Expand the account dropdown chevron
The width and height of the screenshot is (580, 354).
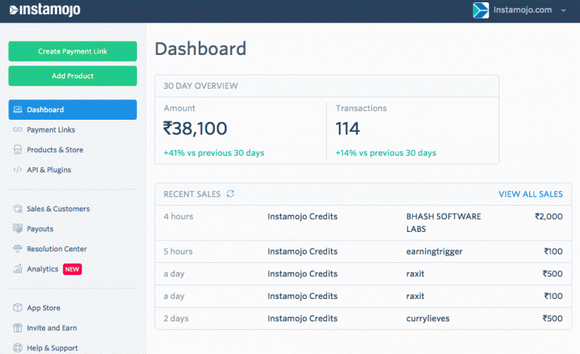564,11
